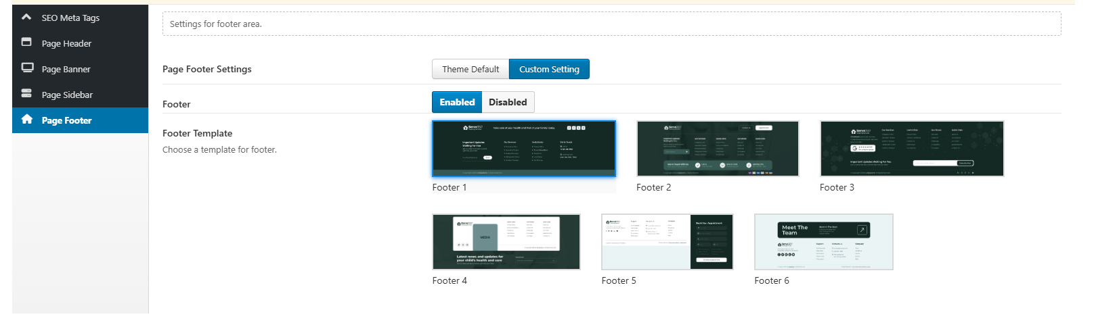Screen dimensions: 1094x325
Task: Click the Page Footer home icon
Action: (x=27, y=120)
